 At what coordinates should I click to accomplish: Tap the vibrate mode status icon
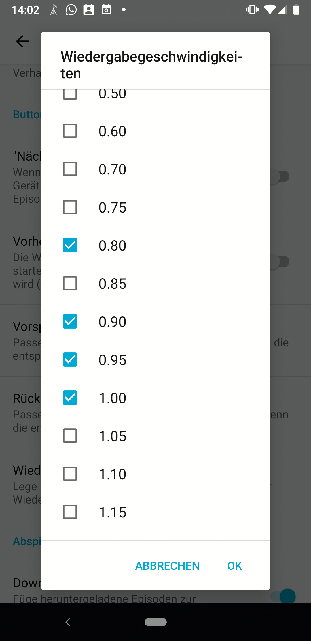coord(252,10)
